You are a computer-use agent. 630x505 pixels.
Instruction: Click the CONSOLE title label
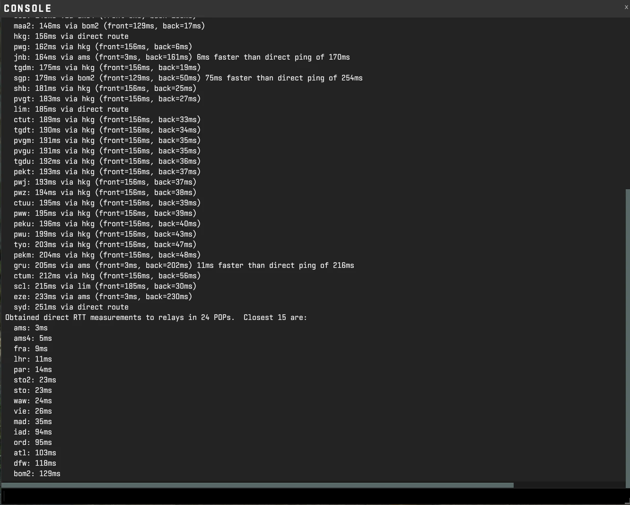coord(27,8)
